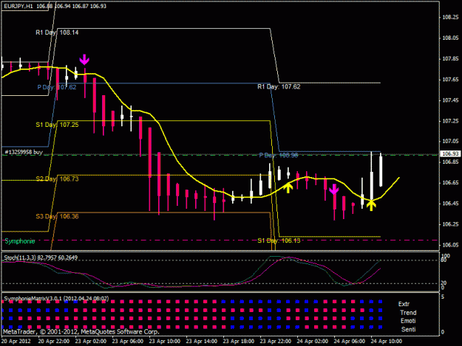
Task: Click the 'Senti' matrix row label
Action: click(x=408, y=329)
